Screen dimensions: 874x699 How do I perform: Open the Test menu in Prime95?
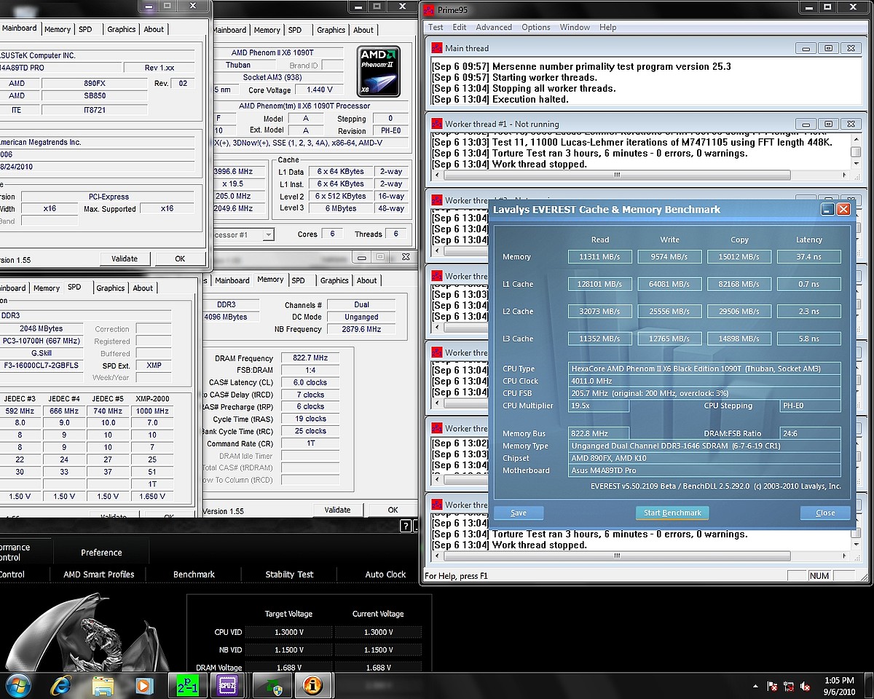point(436,28)
